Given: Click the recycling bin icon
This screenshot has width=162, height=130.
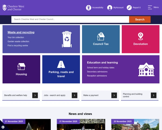Looking at the screenshot, I should tap(67, 39).
